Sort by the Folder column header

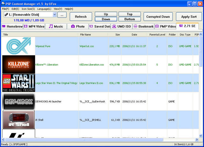coord(172,35)
